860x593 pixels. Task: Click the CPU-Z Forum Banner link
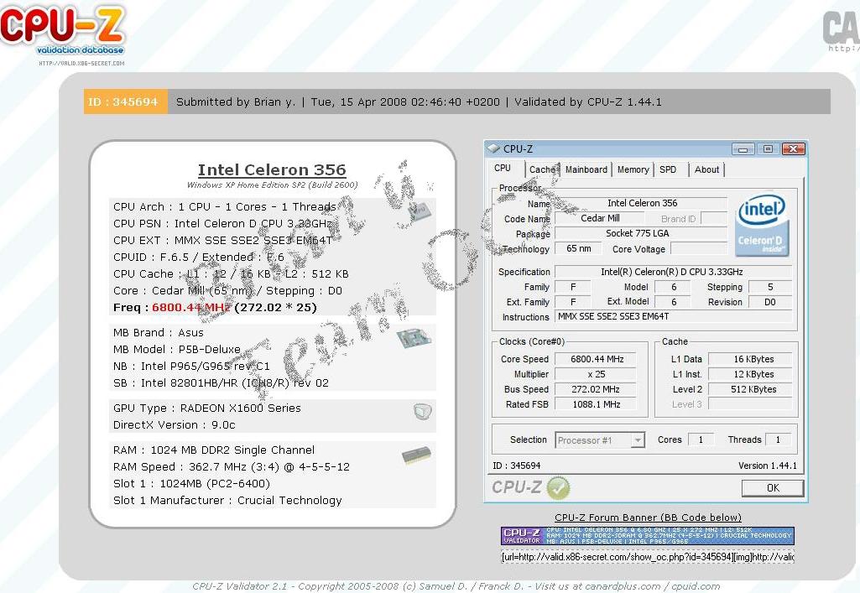(648, 518)
